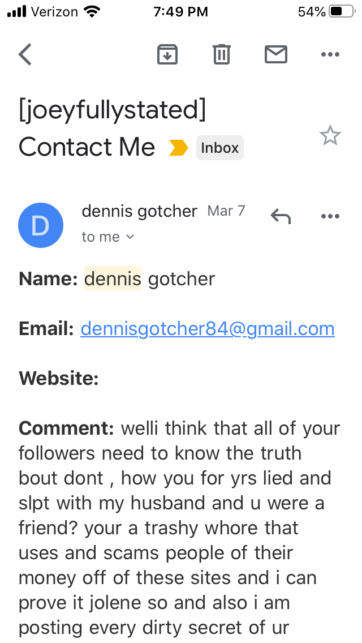The height and width of the screenshot is (643, 362).
Task: Tap the yellow importance marker arrow
Action: coord(179,148)
